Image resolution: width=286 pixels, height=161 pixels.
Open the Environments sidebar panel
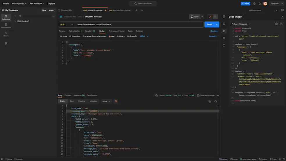[x=6, y=26]
